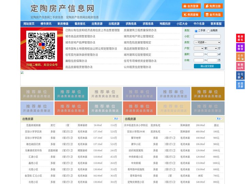Viewport: 245px width, 184px height.
Task: Open the 鑫苑小区 sale listing
Action: (x=33, y=163)
